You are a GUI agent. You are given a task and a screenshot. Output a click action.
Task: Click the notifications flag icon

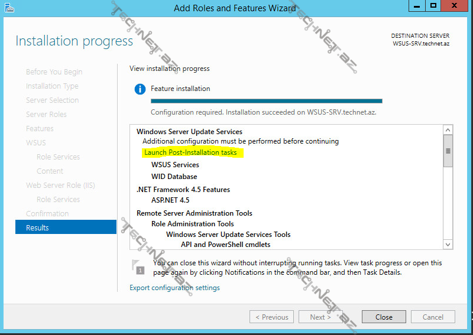(x=138, y=266)
